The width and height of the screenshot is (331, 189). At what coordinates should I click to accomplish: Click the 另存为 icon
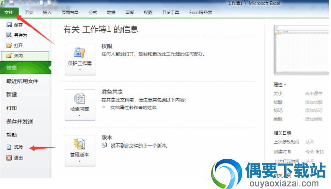(9, 35)
